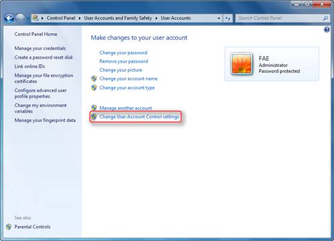Click the shield icon next to Parental Controls
Image resolution: width=334 pixels, height=241 pixels.
[x=8, y=227]
